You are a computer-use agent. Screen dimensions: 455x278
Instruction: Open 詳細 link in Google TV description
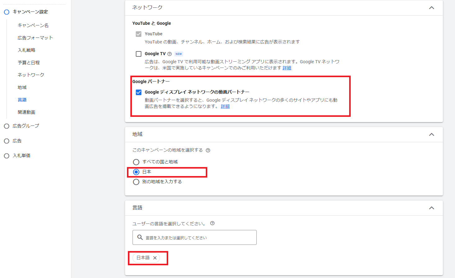pyautogui.click(x=287, y=68)
